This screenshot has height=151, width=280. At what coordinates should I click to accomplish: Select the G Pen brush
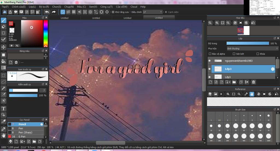(25, 137)
